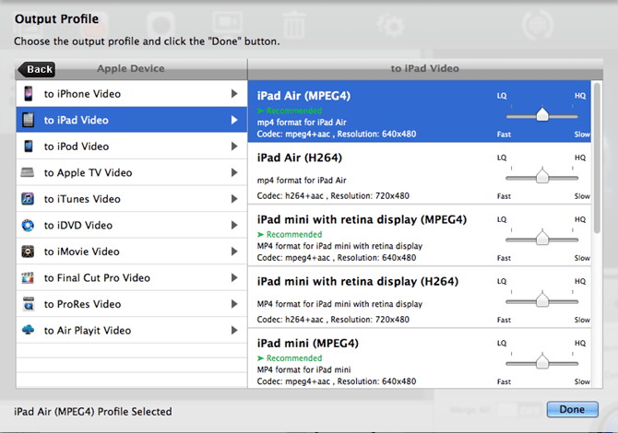The width and height of the screenshot is (618, 433).
Task: Select the to ProRes Video category
Action: point(132,304)
